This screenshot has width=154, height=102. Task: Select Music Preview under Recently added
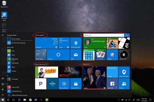pos(15,39)
